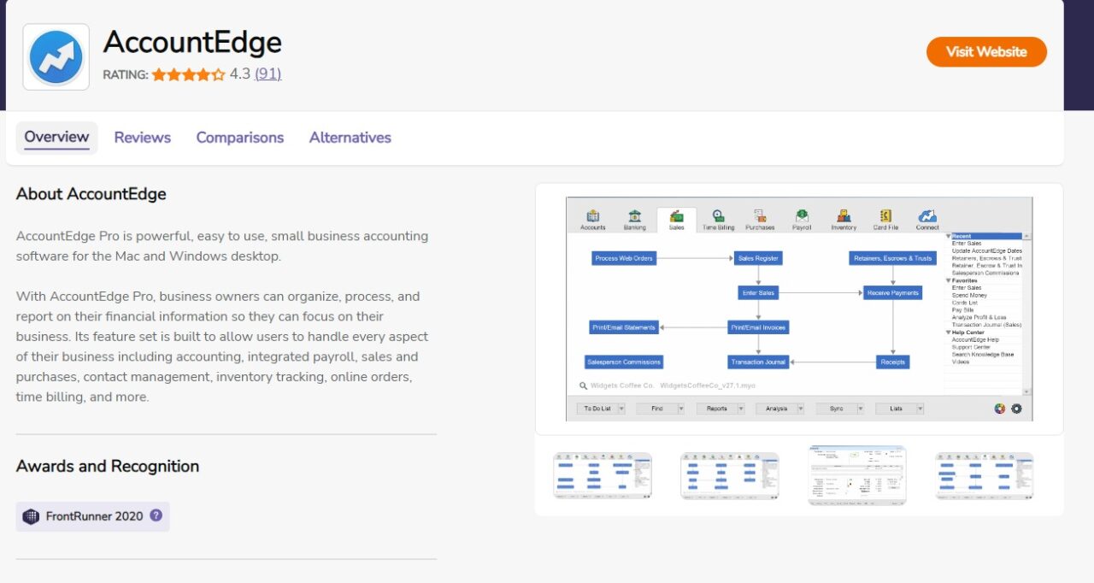This screenshot has width=1094, height=583.
Task: Click the Receive Payments flow box
Action: pos(892,292)
